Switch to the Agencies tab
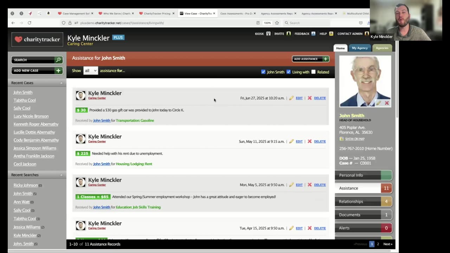The height and width of the screenshot is (253, 450). coord(382,48)
